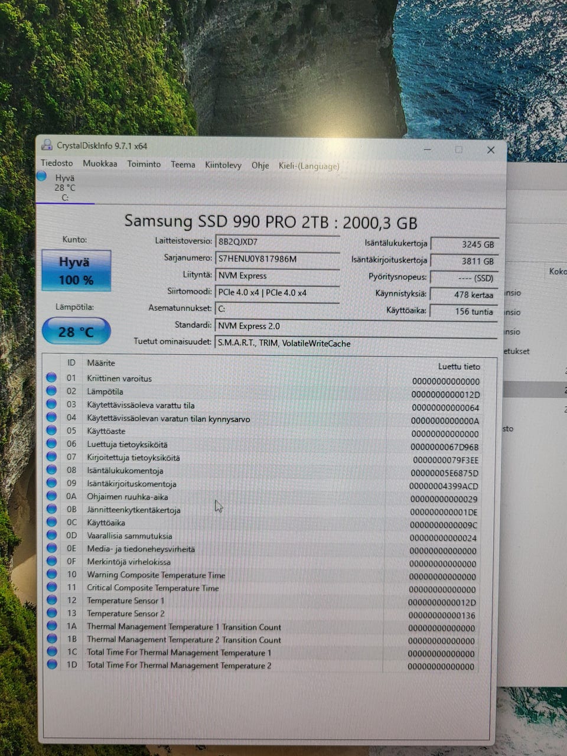Screen dimensions: 567x756
Task: Open the Teema menu
Action: pyautogui.click(x=183, y=165)
